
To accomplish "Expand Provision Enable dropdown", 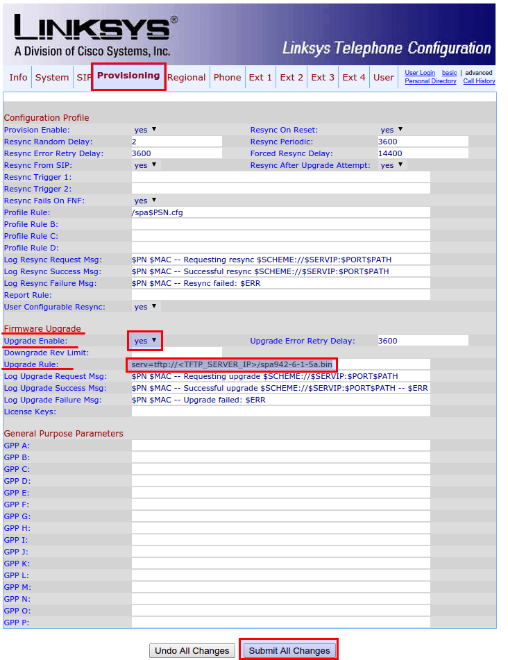I will coord(145,130).
